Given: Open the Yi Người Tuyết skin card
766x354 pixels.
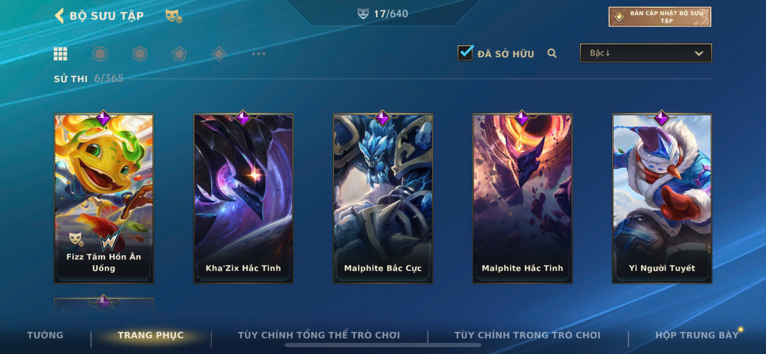Looking at the screenshot, I should pos(662,198).
